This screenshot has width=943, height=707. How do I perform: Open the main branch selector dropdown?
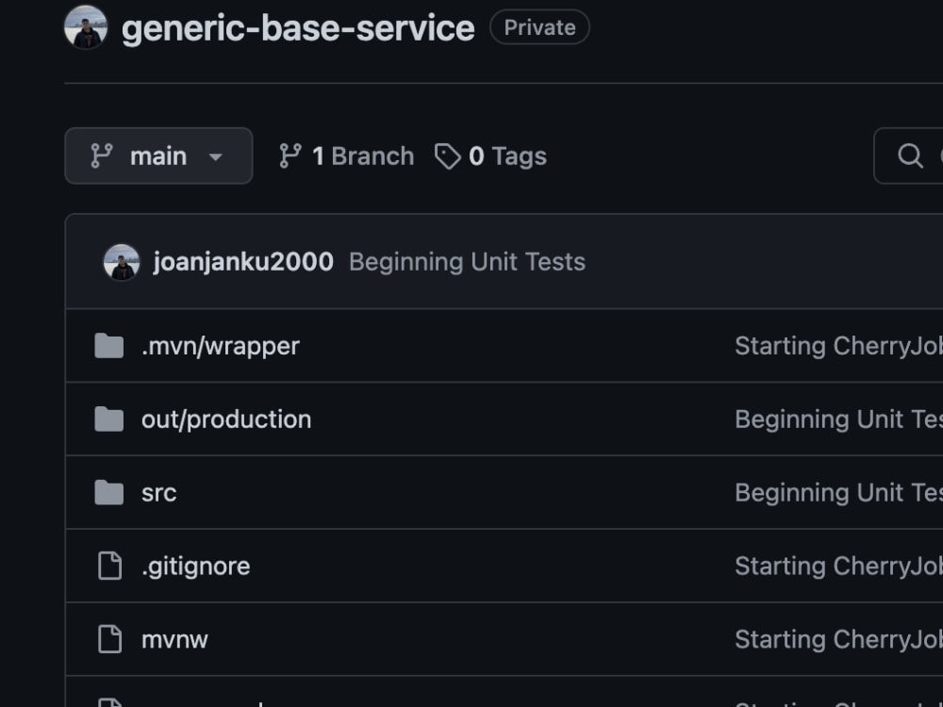tap(158, 156)
